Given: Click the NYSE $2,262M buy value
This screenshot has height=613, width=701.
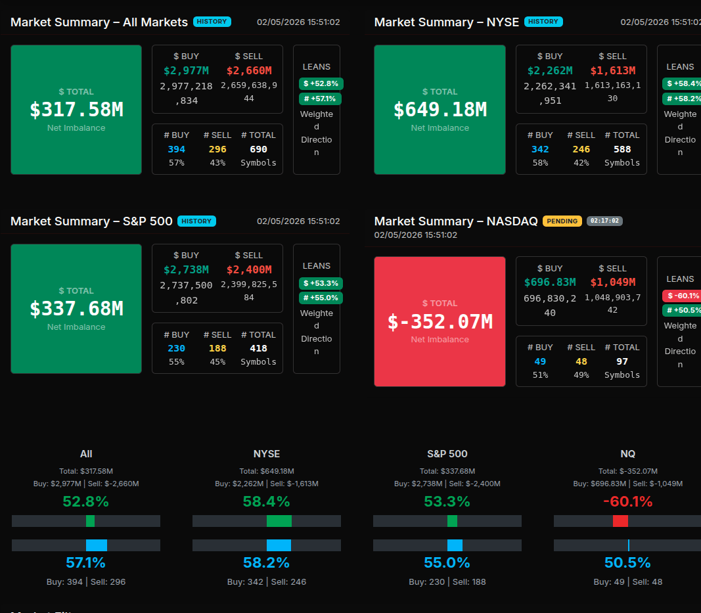Looking at the screenshot, I should [550, 70].
